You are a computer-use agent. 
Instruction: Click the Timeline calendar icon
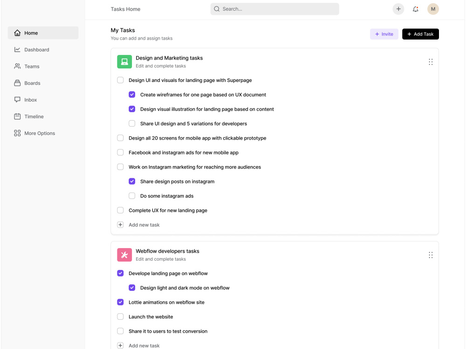(17, 116)
